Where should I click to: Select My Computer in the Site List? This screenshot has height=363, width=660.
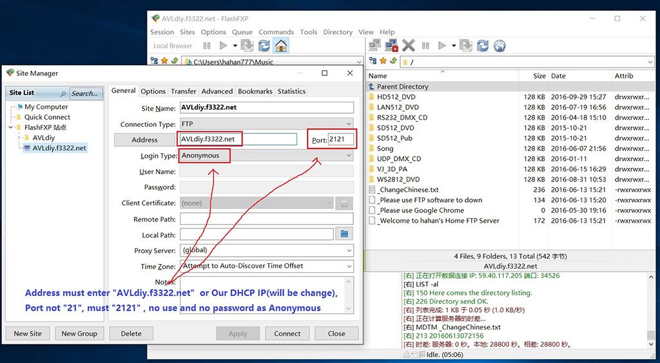click(x=46, y=107)
